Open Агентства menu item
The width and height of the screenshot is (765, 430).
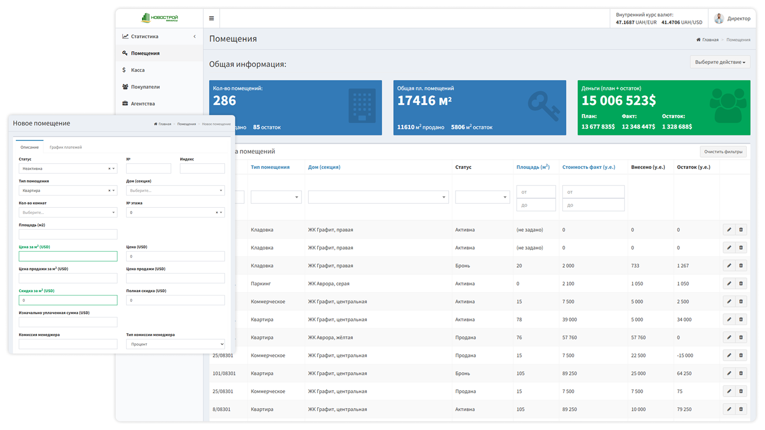tap(143, 104)
